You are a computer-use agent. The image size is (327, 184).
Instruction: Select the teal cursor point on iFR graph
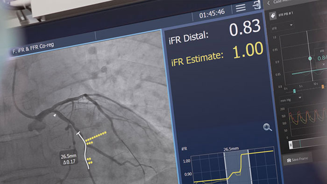pos(310,58)
